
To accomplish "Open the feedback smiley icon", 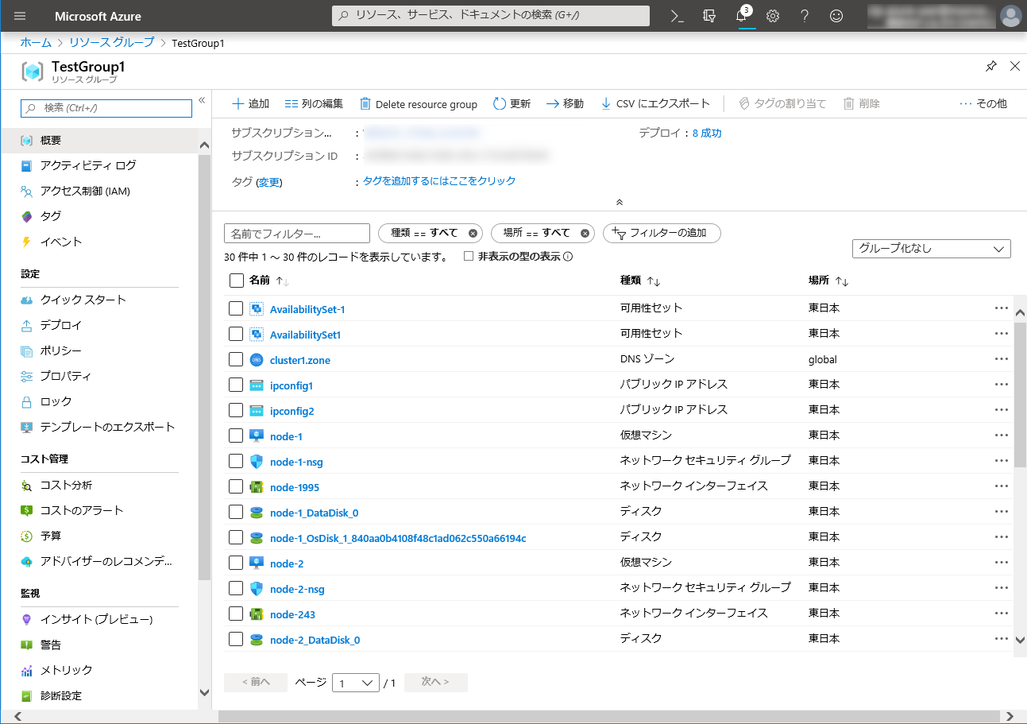I will pos(836,16).
